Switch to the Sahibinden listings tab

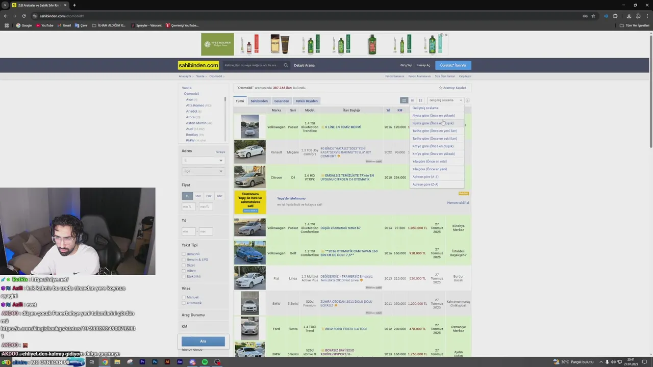click(259, 101)
